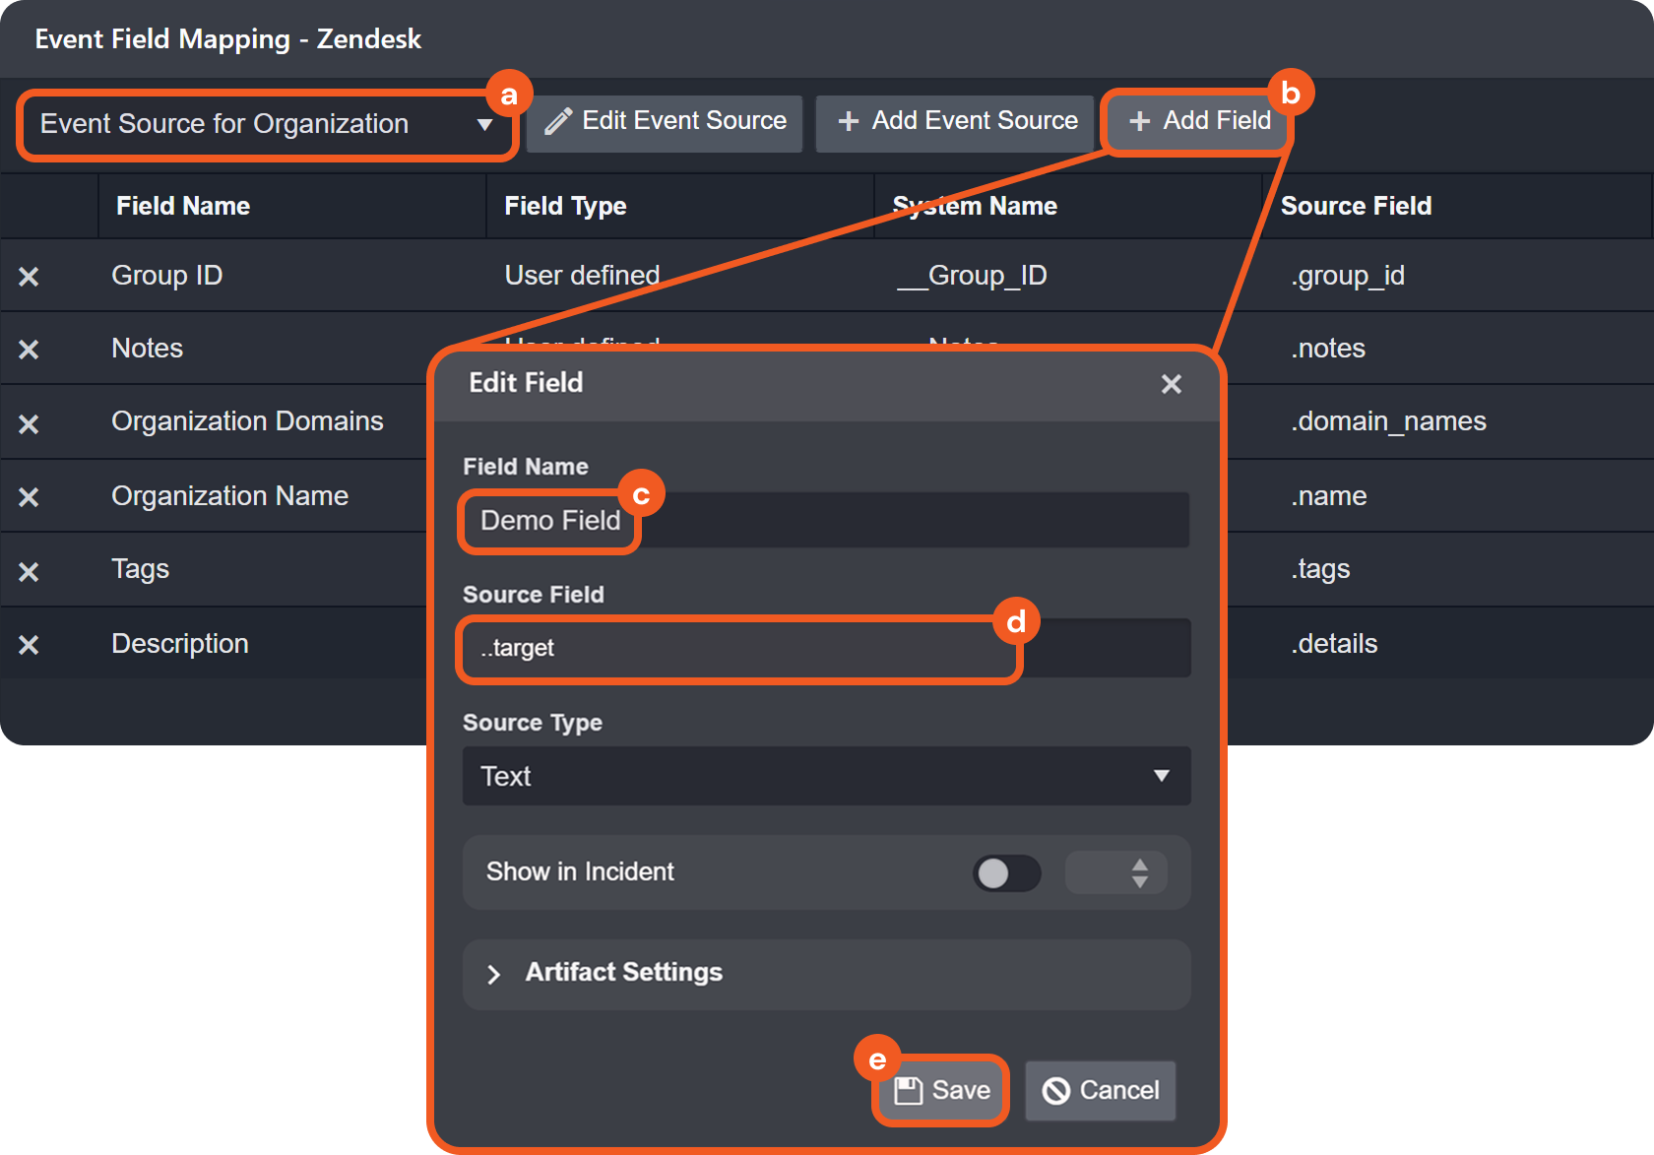The height and width of the screenshot is (1155, 1654).
Task: Click the Edit Event Source pencil button
Action: coord(666,121)
